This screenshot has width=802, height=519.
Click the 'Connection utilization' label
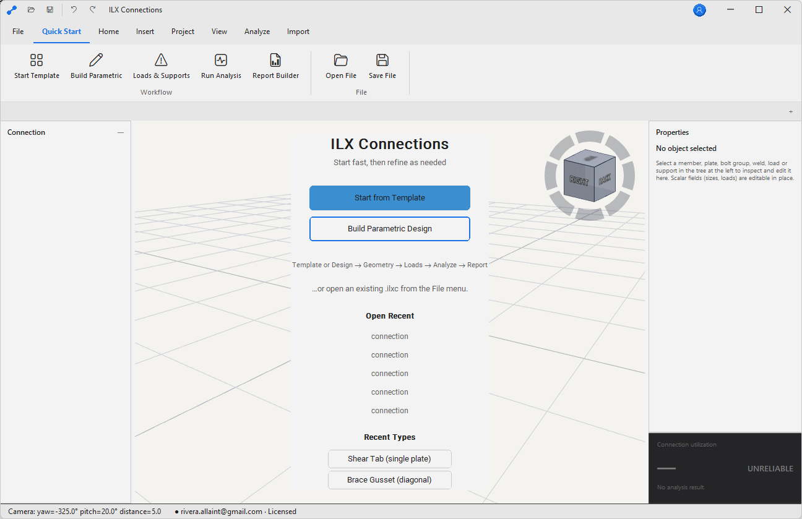point(686,445)
